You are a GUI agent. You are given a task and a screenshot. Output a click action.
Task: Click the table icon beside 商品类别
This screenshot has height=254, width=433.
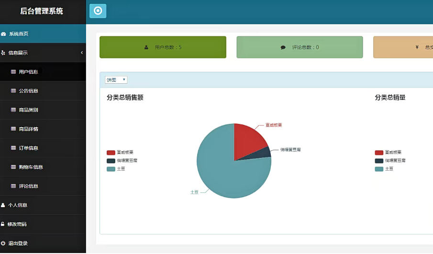tap(13, 110)
